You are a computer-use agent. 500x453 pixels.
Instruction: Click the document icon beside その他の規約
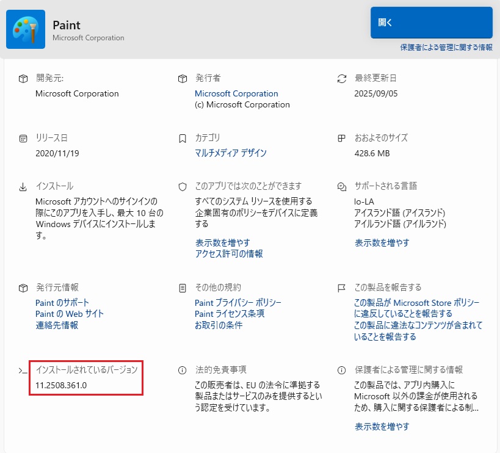pyautogui.click(x=182, y=287)
